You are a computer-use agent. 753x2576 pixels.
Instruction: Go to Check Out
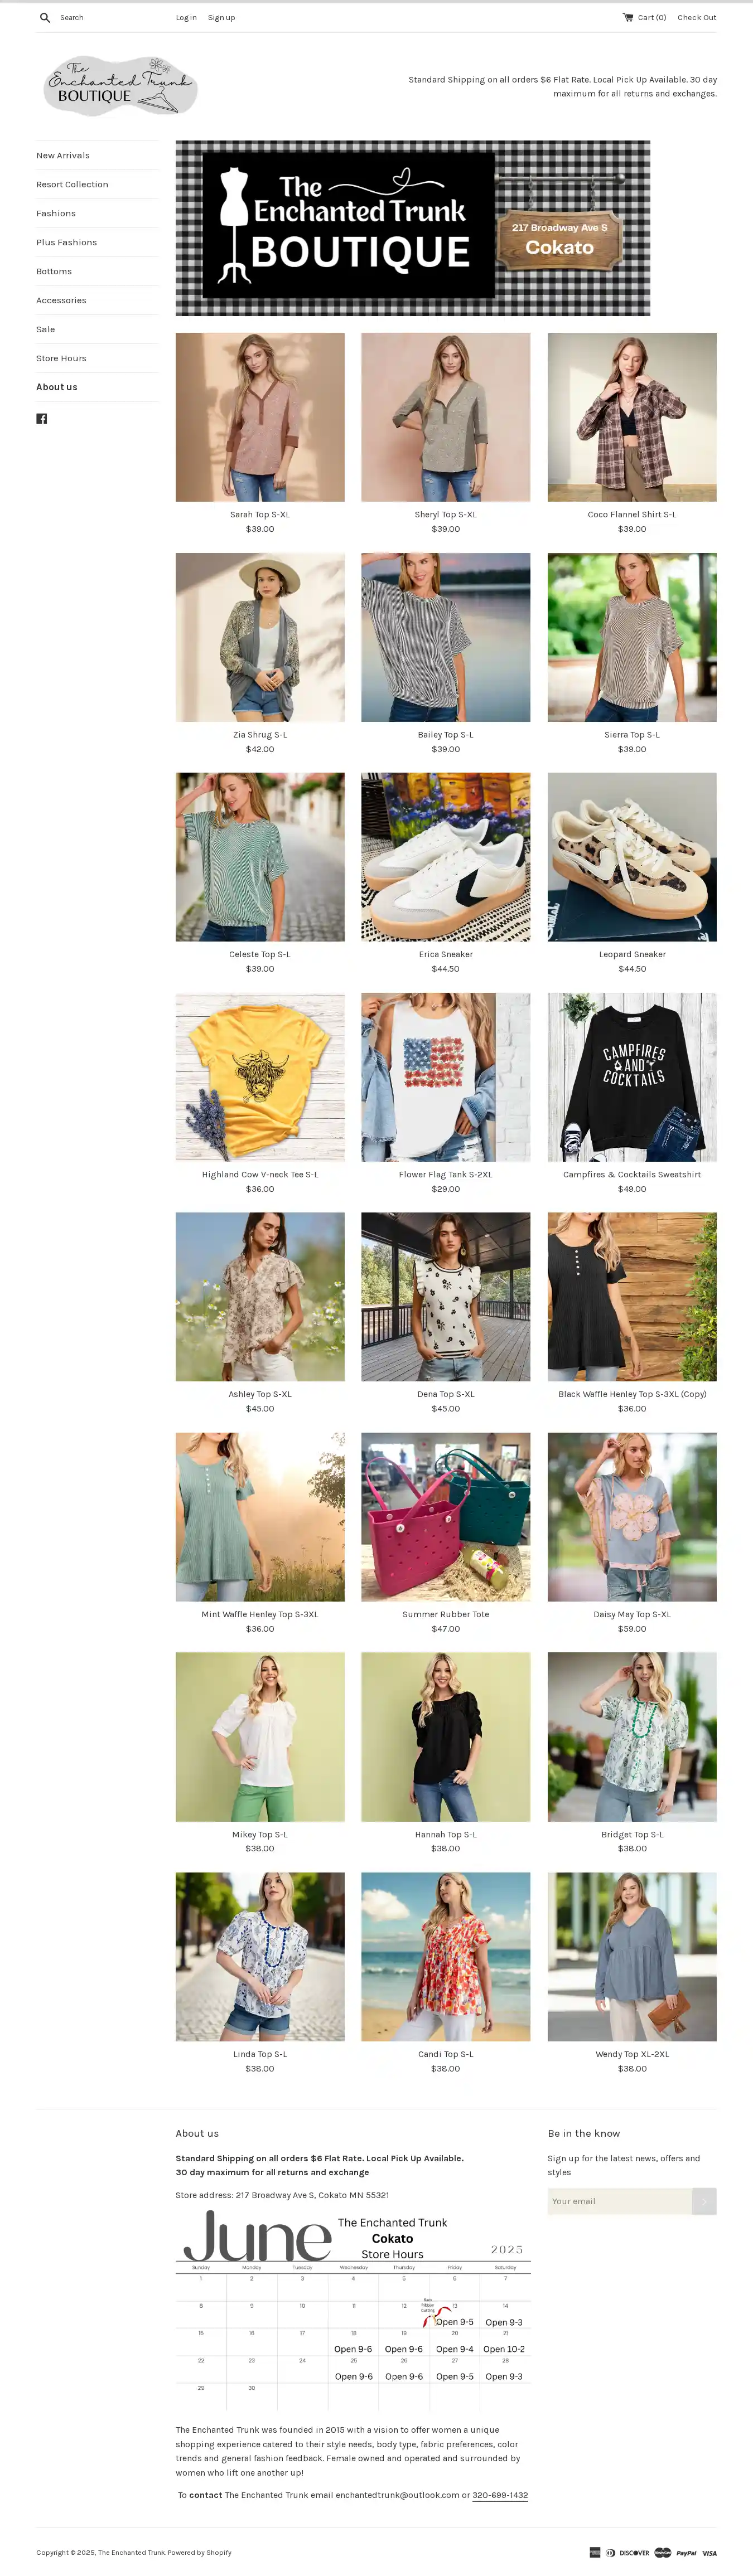[697, 18]
